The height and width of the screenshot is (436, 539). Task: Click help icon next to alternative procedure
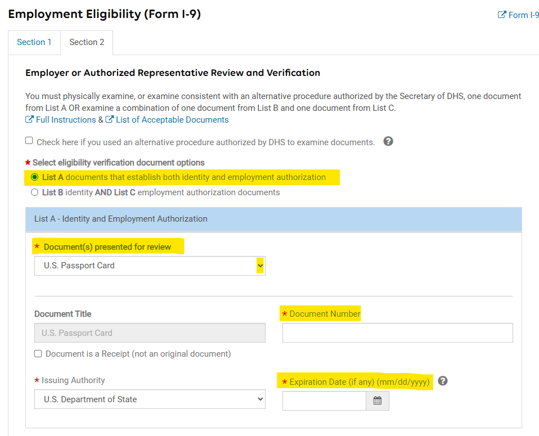pyautogui.click(x=388, y=141)
